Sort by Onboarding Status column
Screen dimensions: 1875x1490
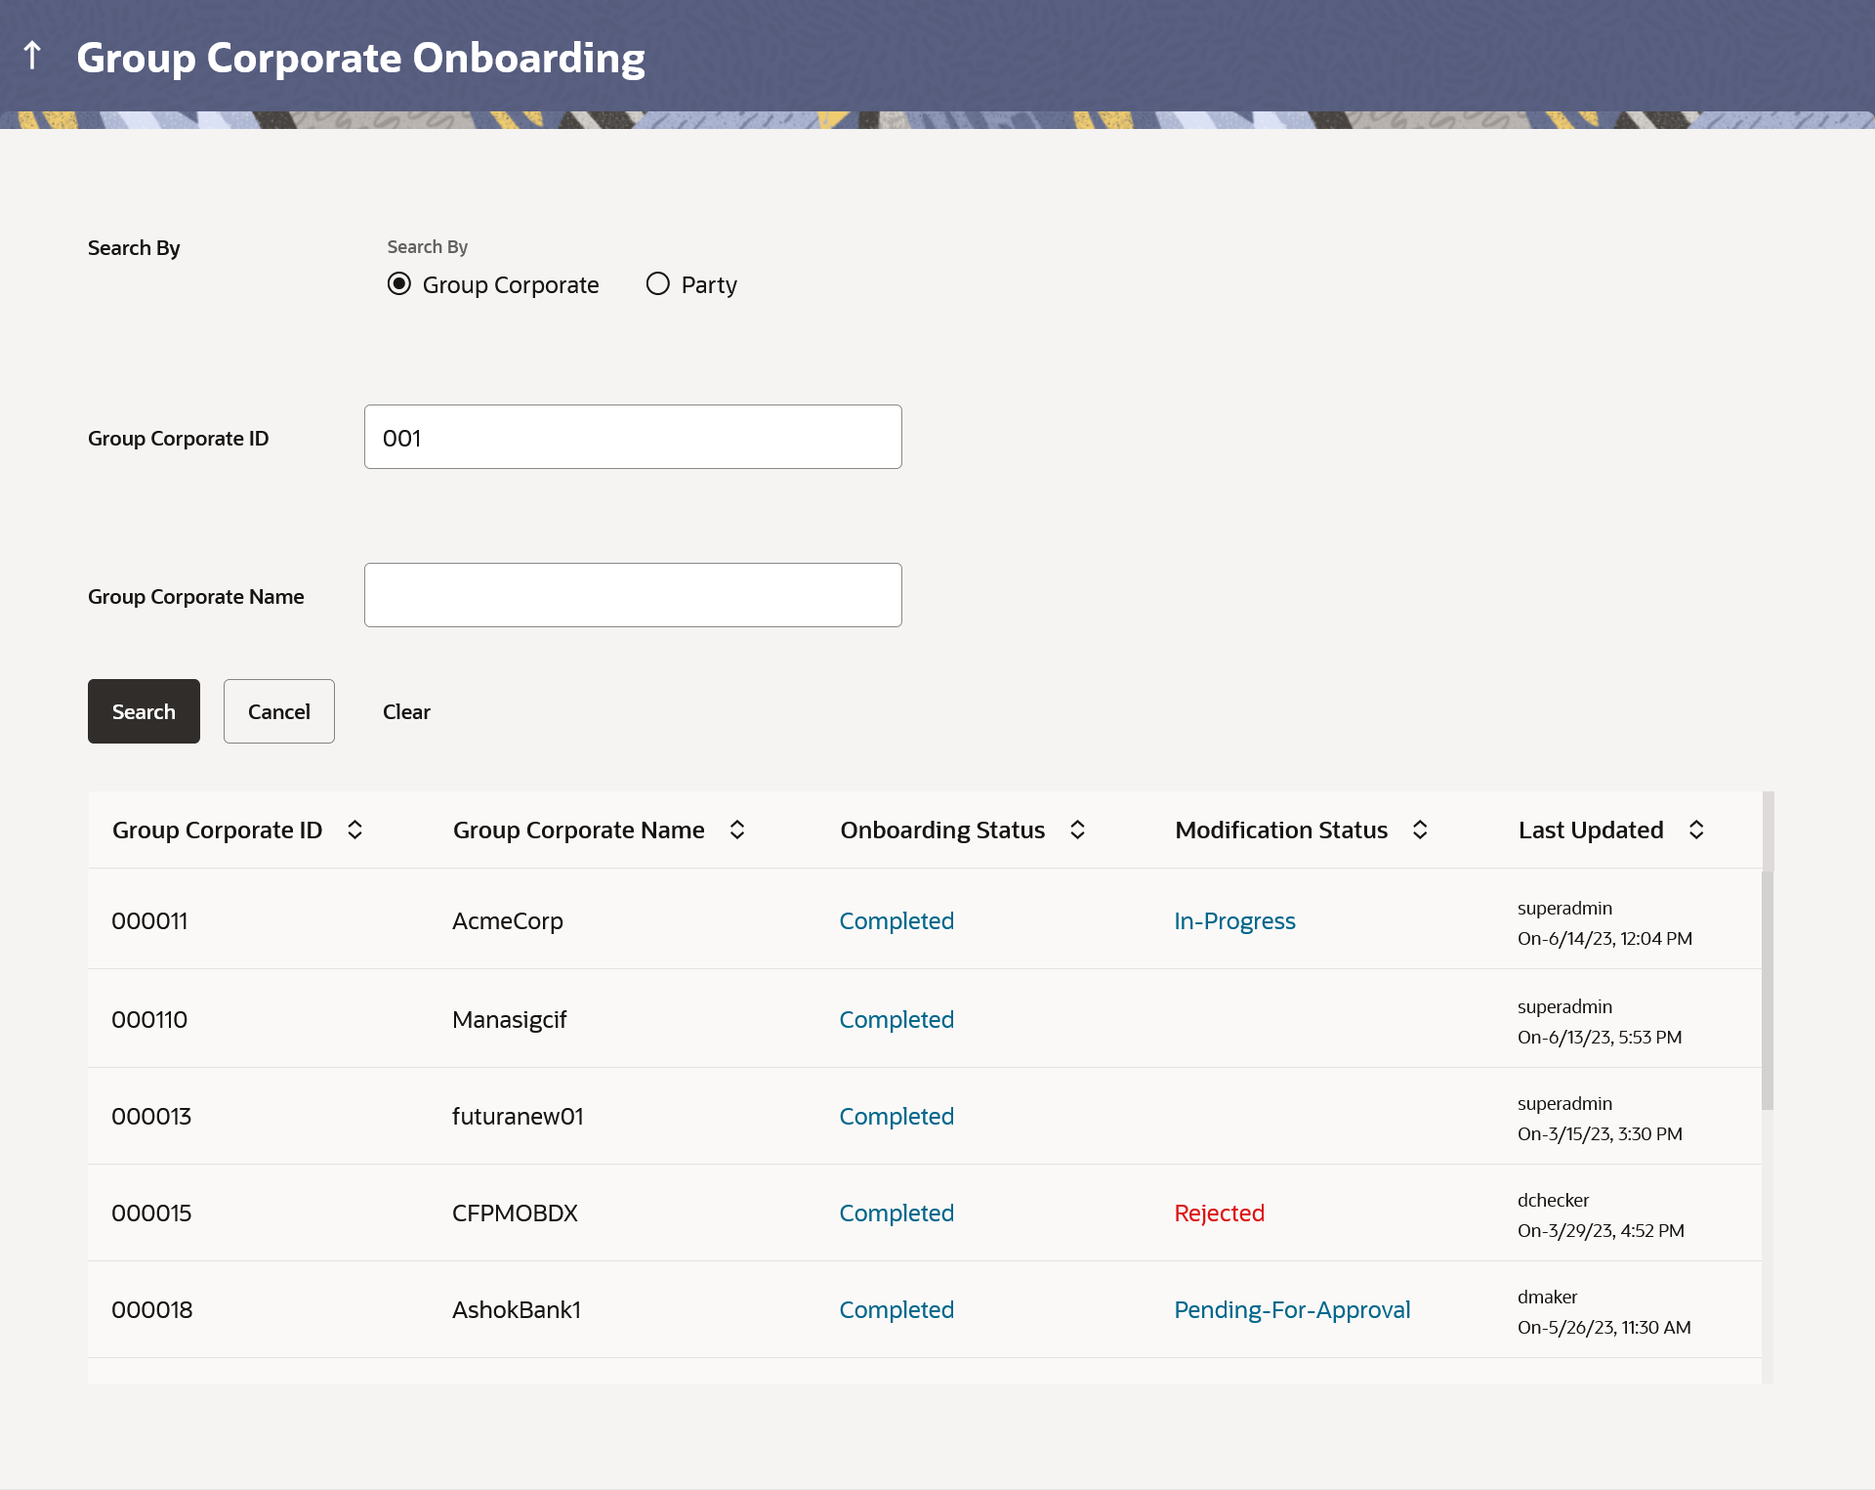[1077, 830]
